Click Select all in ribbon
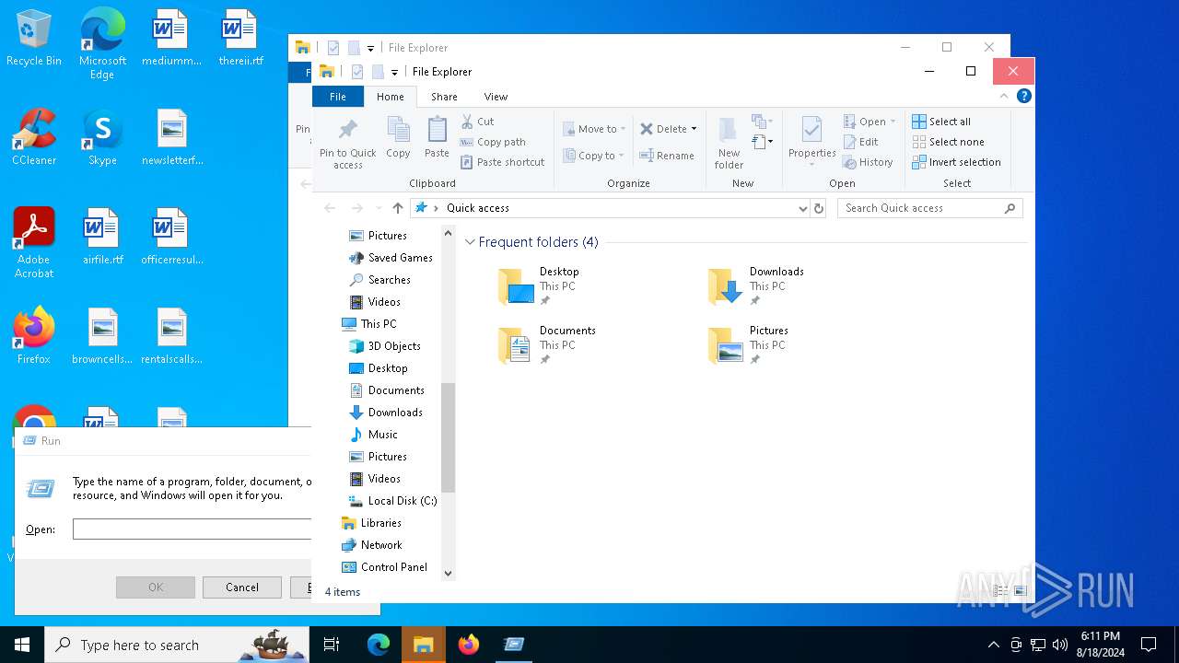This screenshot has height=663, width=1179. (941, 122)
